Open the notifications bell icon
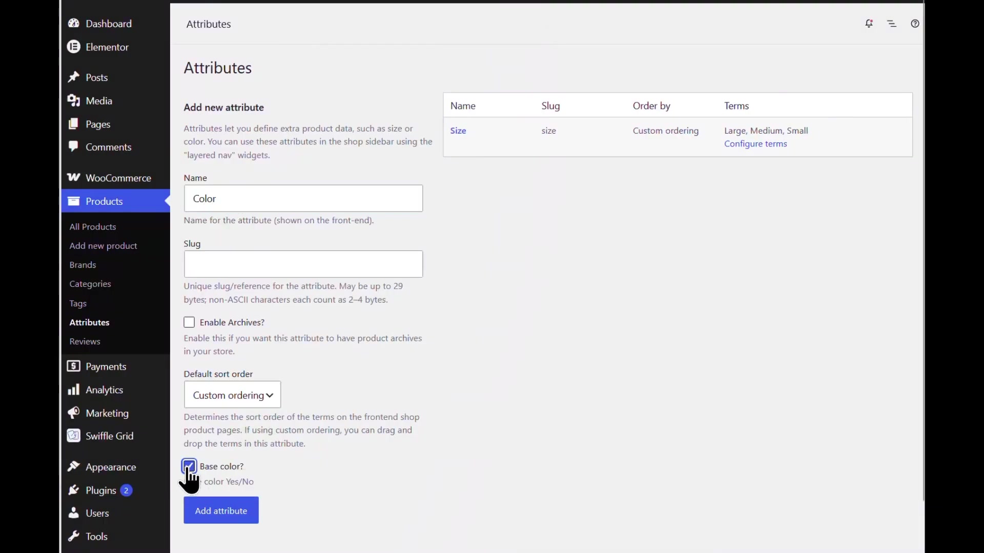984x553 pixels. (x=869, y=24)
